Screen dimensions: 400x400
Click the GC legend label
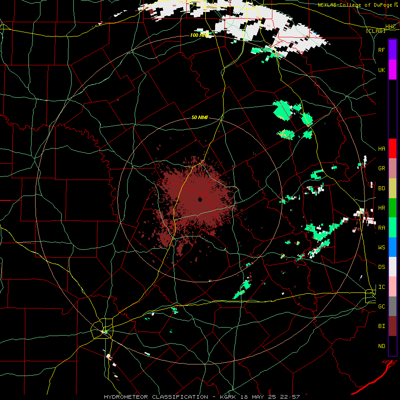click(381, 307)
